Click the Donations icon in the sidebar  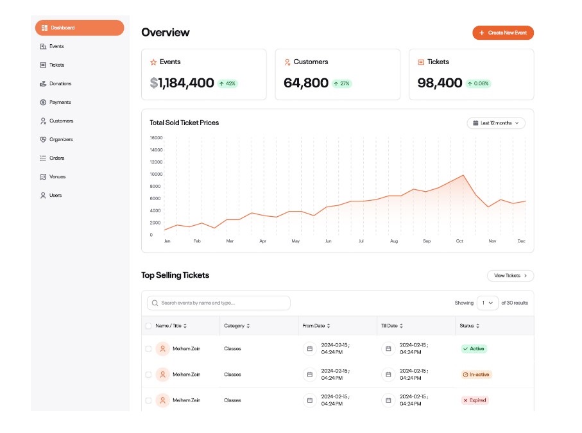click(x=43, y=83)
